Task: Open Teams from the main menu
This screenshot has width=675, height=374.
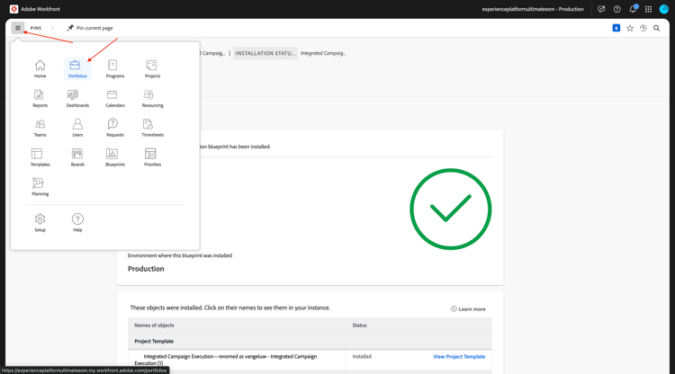Action: (x=40, y=128)
